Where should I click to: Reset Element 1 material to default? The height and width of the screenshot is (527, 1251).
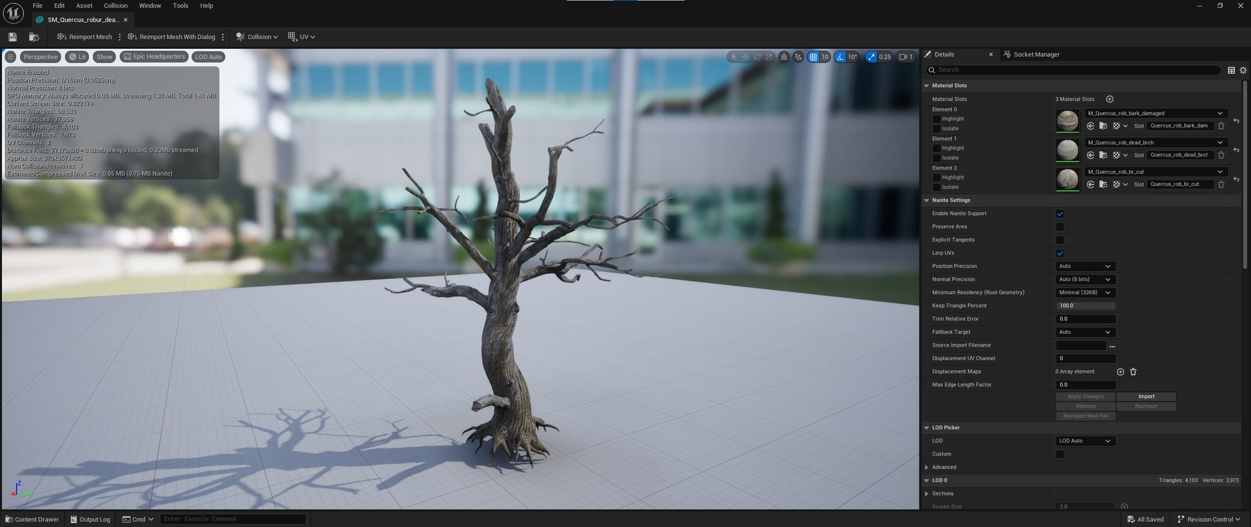[1236, 150]
